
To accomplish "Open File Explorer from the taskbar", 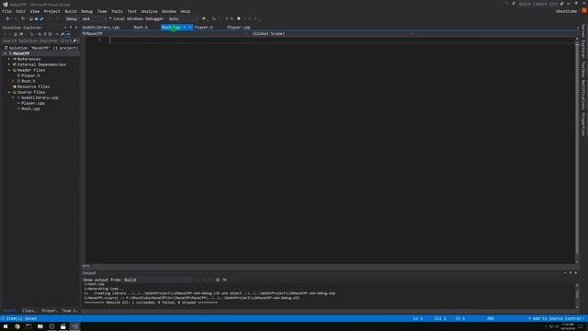I will click(x=40, y=326).
